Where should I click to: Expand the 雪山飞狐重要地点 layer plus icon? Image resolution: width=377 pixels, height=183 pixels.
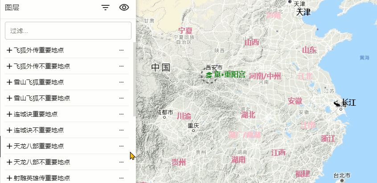(x=9, y=82)
